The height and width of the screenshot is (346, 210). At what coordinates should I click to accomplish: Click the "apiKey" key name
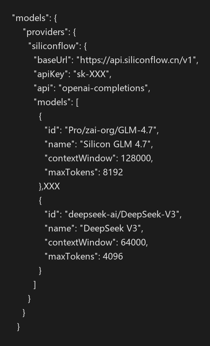click(50, 74)
